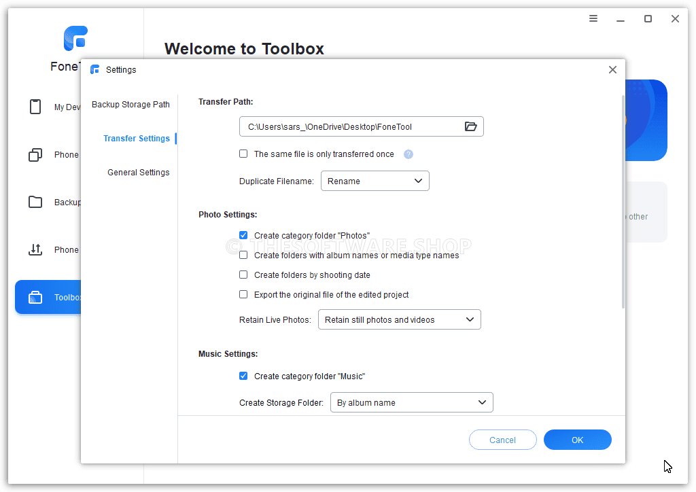Expand the Retain Live Photos dropdown

coord(400,320)
